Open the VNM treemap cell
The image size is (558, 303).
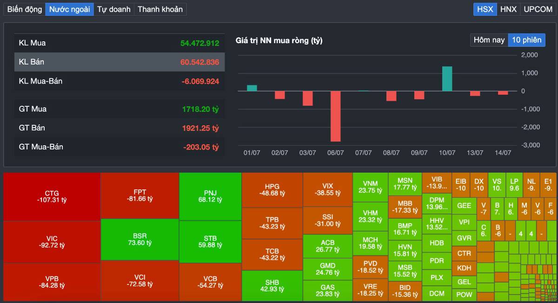click(370, 187)
